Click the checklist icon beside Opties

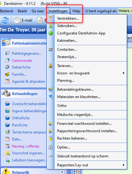coord(51,147)
